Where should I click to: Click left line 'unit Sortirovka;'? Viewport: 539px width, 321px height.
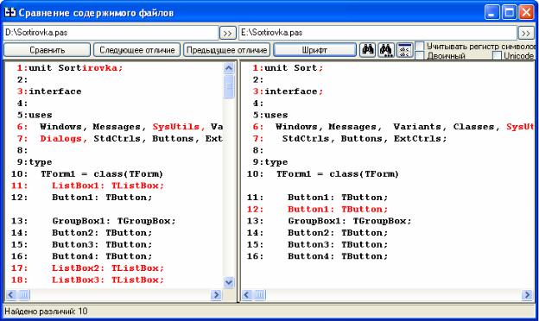tap(76, 68)
